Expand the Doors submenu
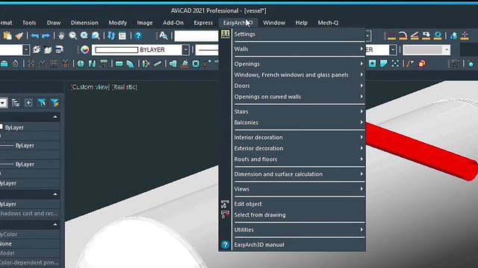 pos(299,86)
